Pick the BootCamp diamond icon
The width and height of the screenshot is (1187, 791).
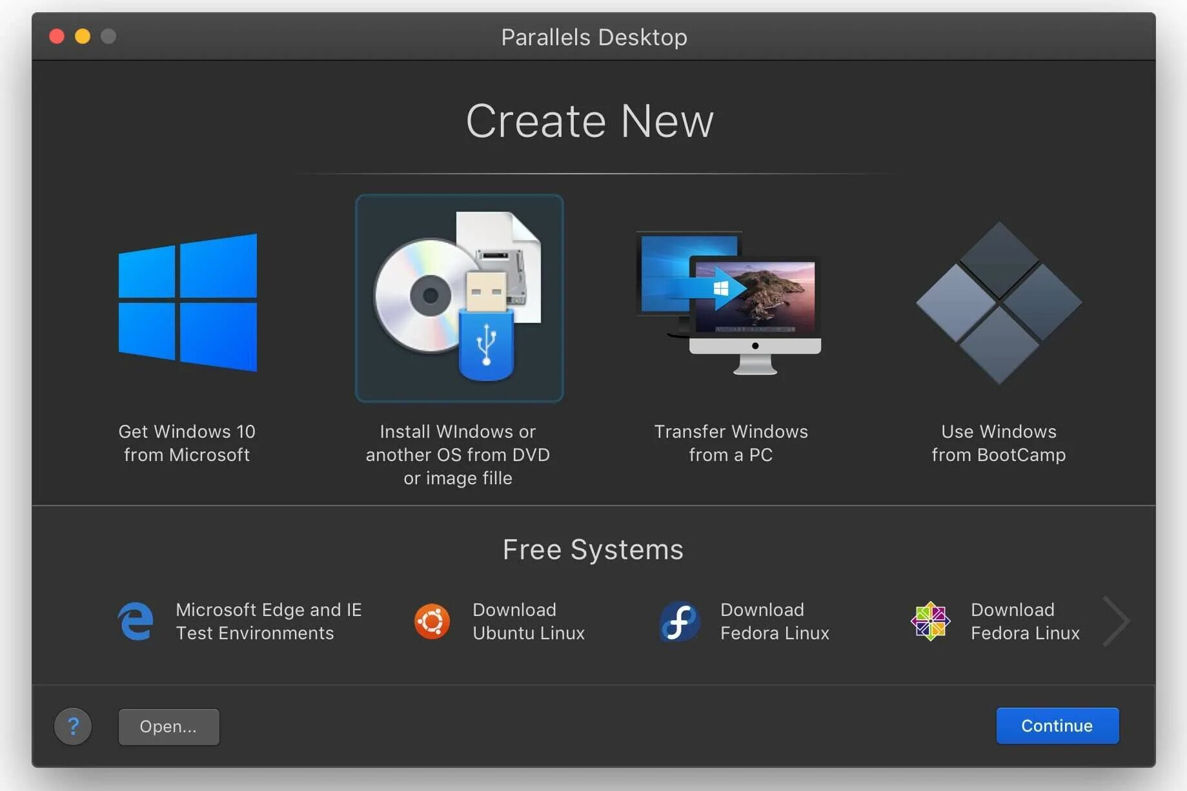pos(999,302)
